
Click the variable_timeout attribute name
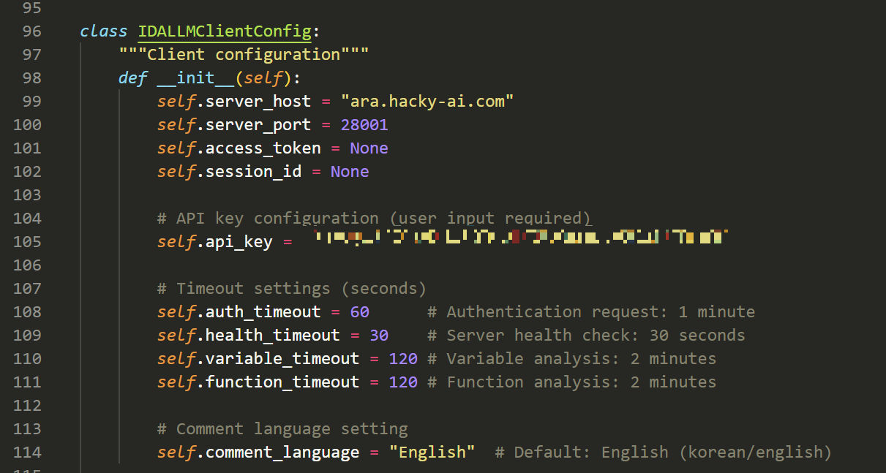282,359
